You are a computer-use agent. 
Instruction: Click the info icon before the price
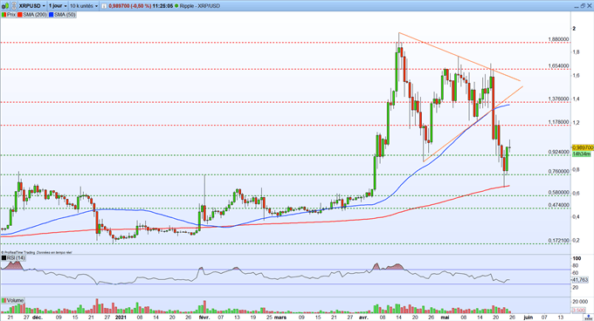tap(104, 6)
